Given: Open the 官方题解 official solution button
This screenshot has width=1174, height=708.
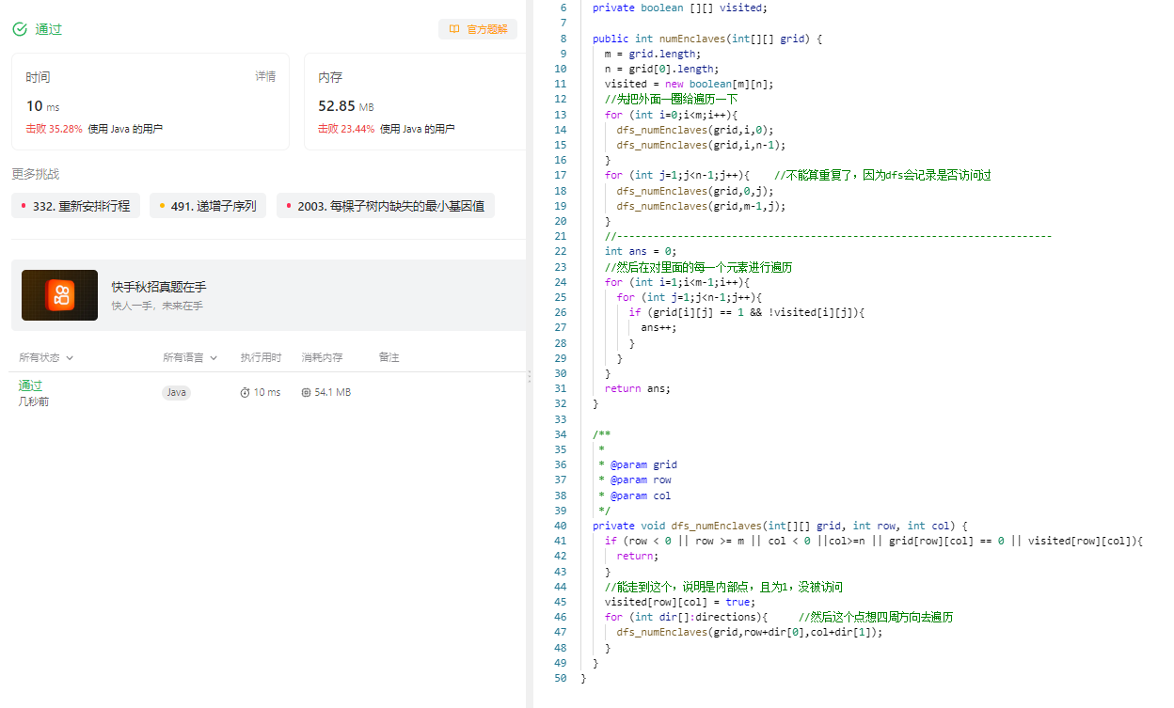Looking at the screenshot, I should click(478, 29).
